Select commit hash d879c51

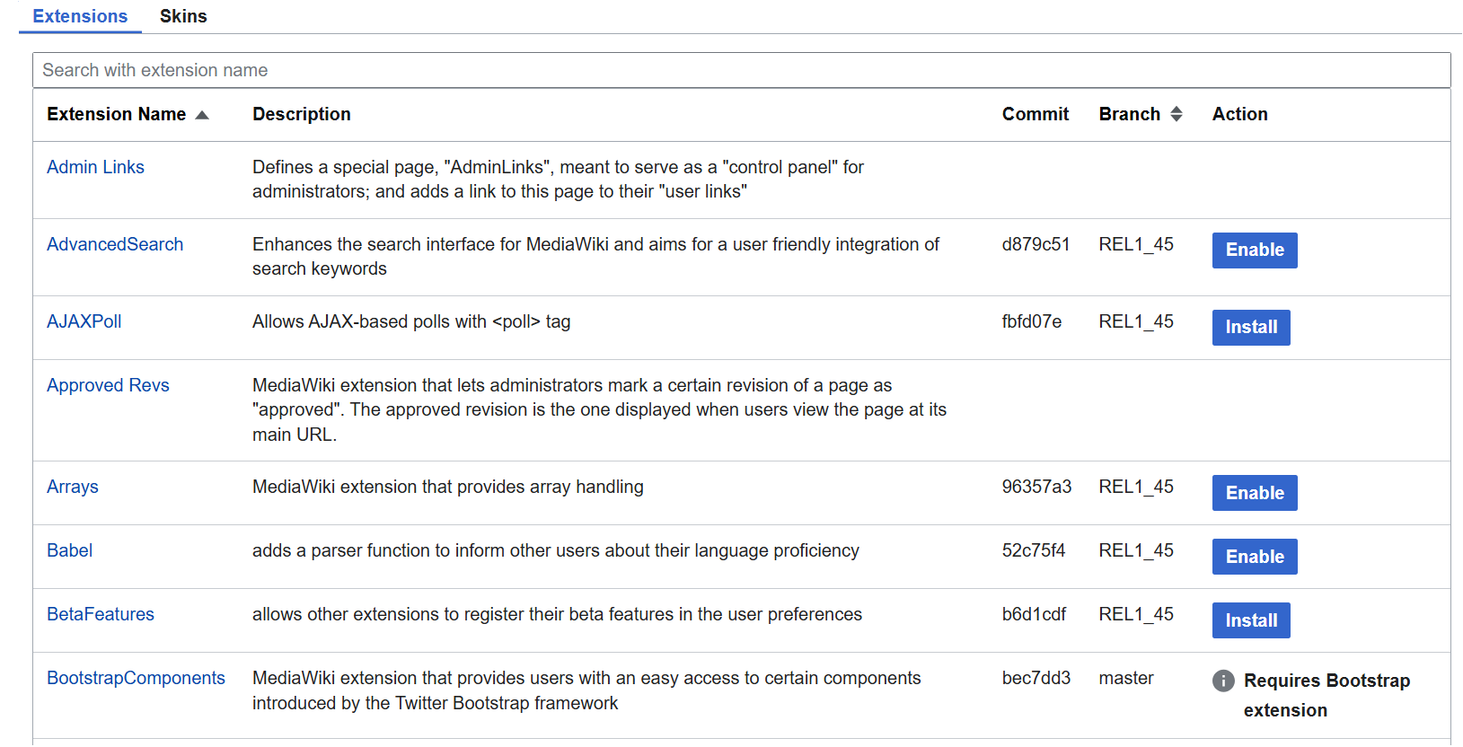pos(1036,244)
